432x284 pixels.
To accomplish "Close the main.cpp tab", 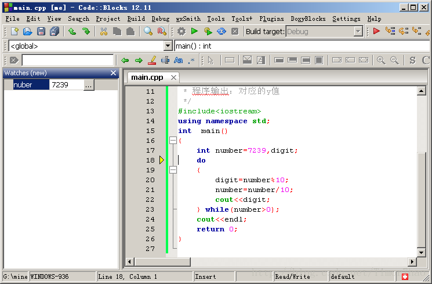I will pyautogui.click(x=173, y=78).
